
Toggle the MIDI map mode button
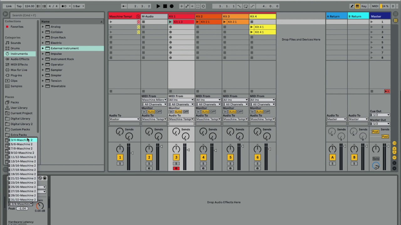coord(375,6)
